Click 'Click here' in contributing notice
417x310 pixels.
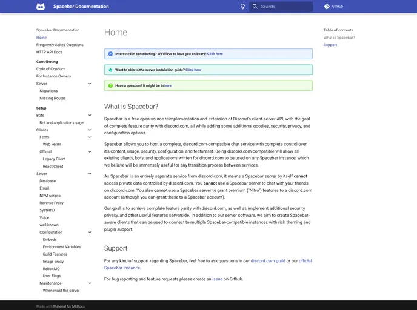pyautogui.click(x=215, y=54)
